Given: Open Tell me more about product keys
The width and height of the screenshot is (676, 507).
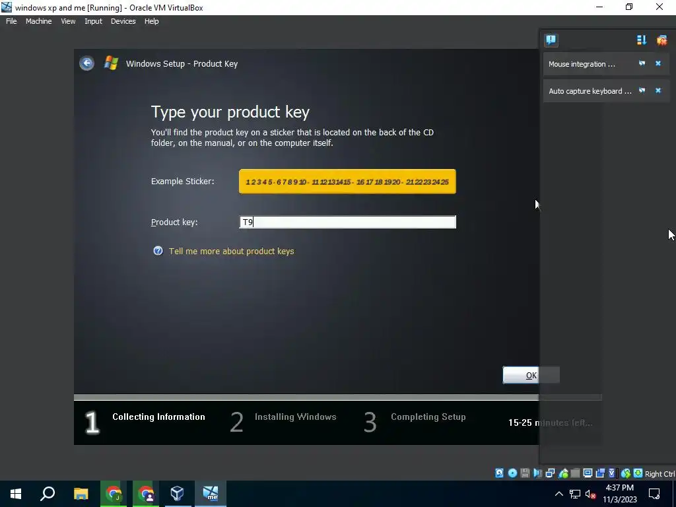Looking at the screenshot, I should [231, 252].
